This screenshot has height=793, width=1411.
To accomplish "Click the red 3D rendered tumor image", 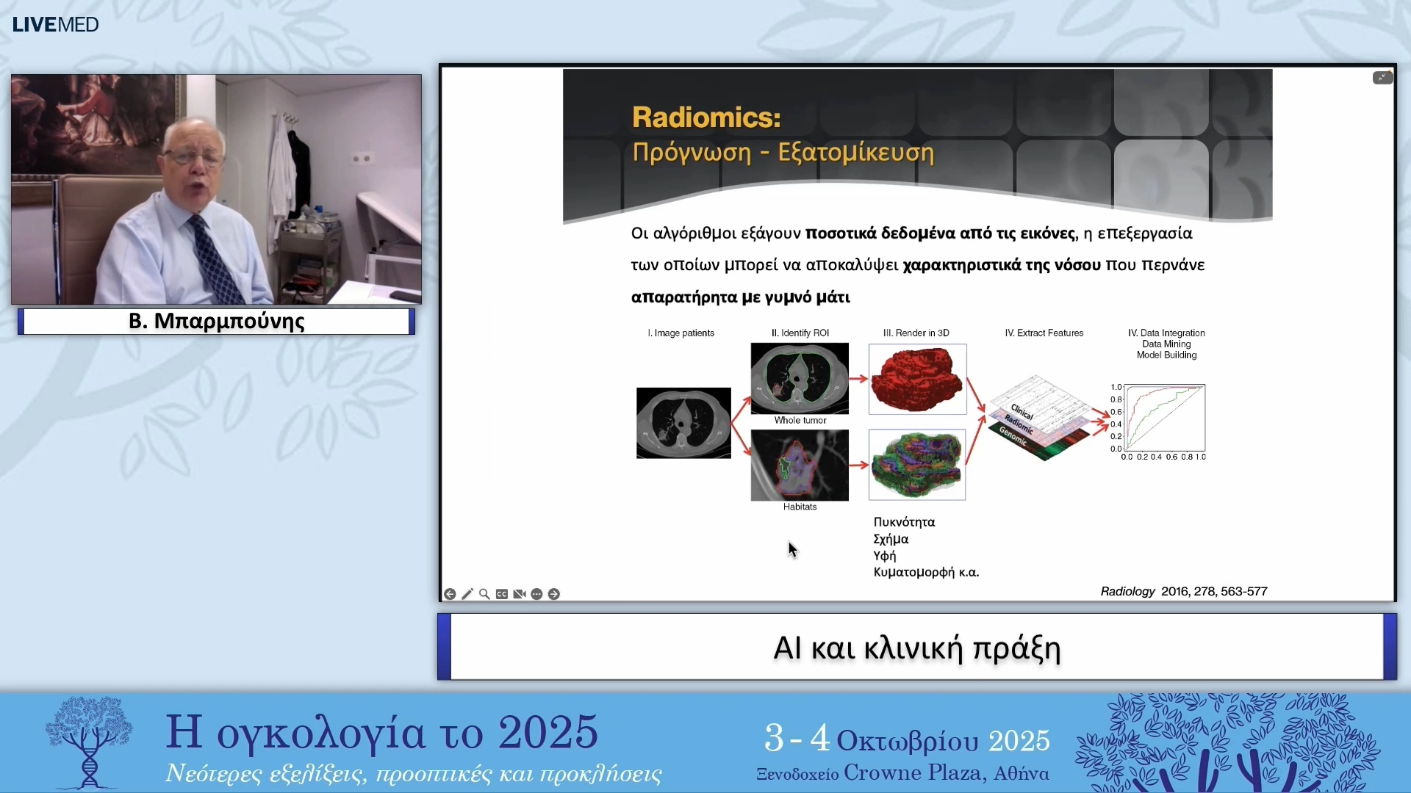I will pos(917,380).
